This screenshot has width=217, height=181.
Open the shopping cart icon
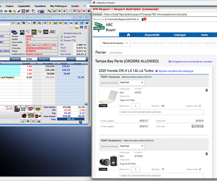click(x=24, y=109)
